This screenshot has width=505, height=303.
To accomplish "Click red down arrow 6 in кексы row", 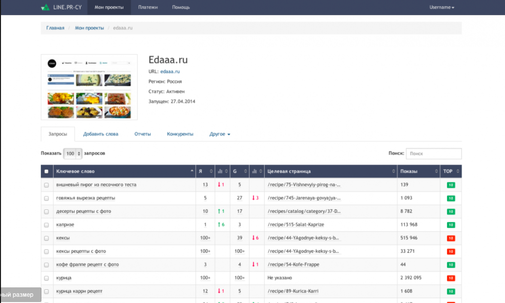I will coord(255,238).
